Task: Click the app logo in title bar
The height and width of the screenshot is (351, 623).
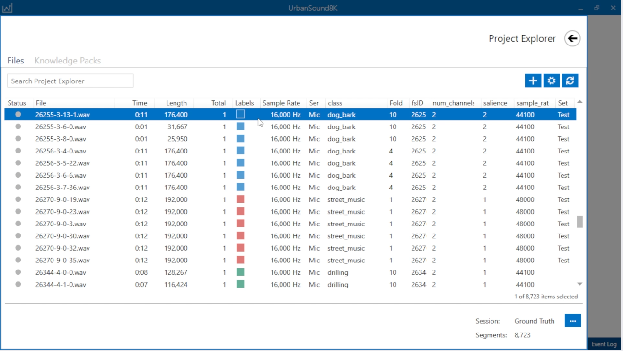Action: (x=7, y=8)
